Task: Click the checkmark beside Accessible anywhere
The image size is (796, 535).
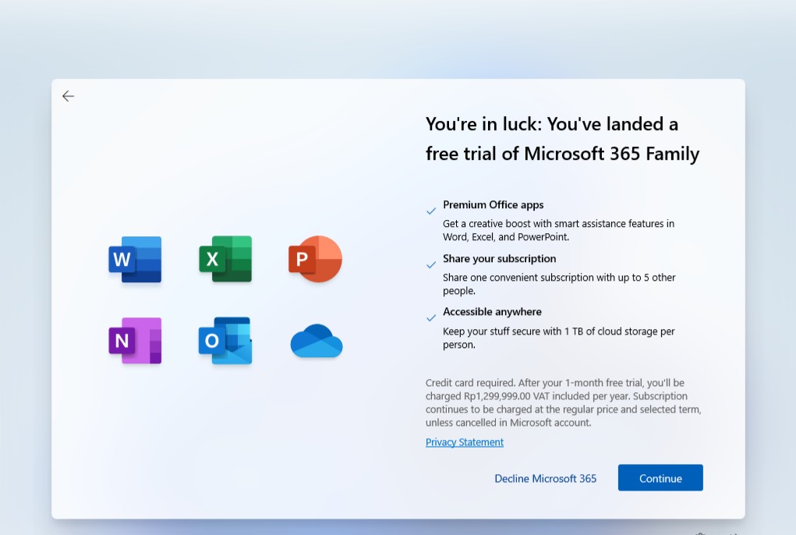Action: point(431,317)
